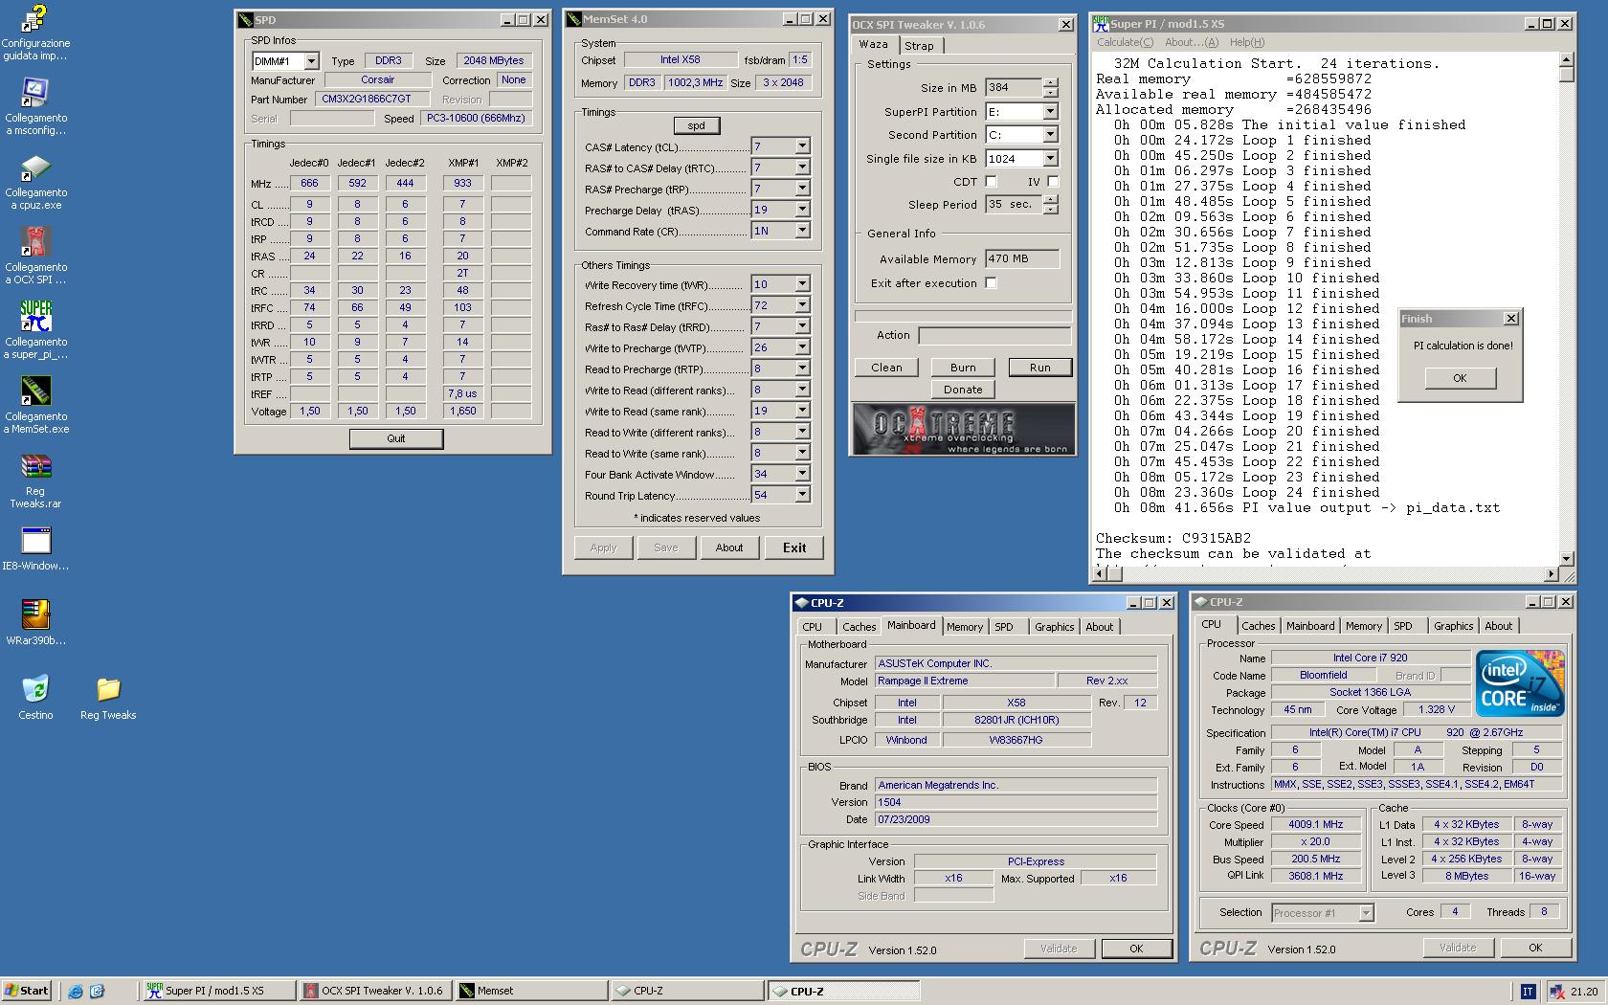
Task: Click the SPD window title icon
Action: [x=245, y=20]
